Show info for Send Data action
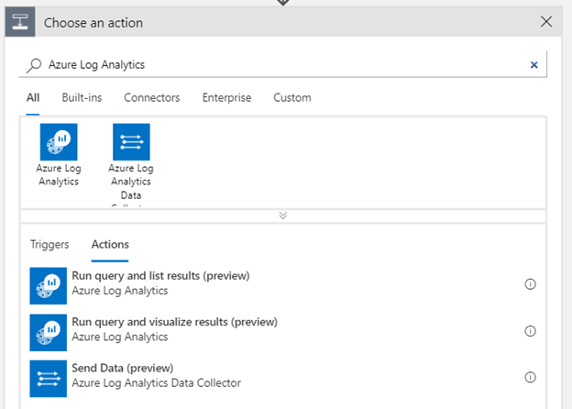This screenshot has height=409, width=572. (x=530, y=377)
